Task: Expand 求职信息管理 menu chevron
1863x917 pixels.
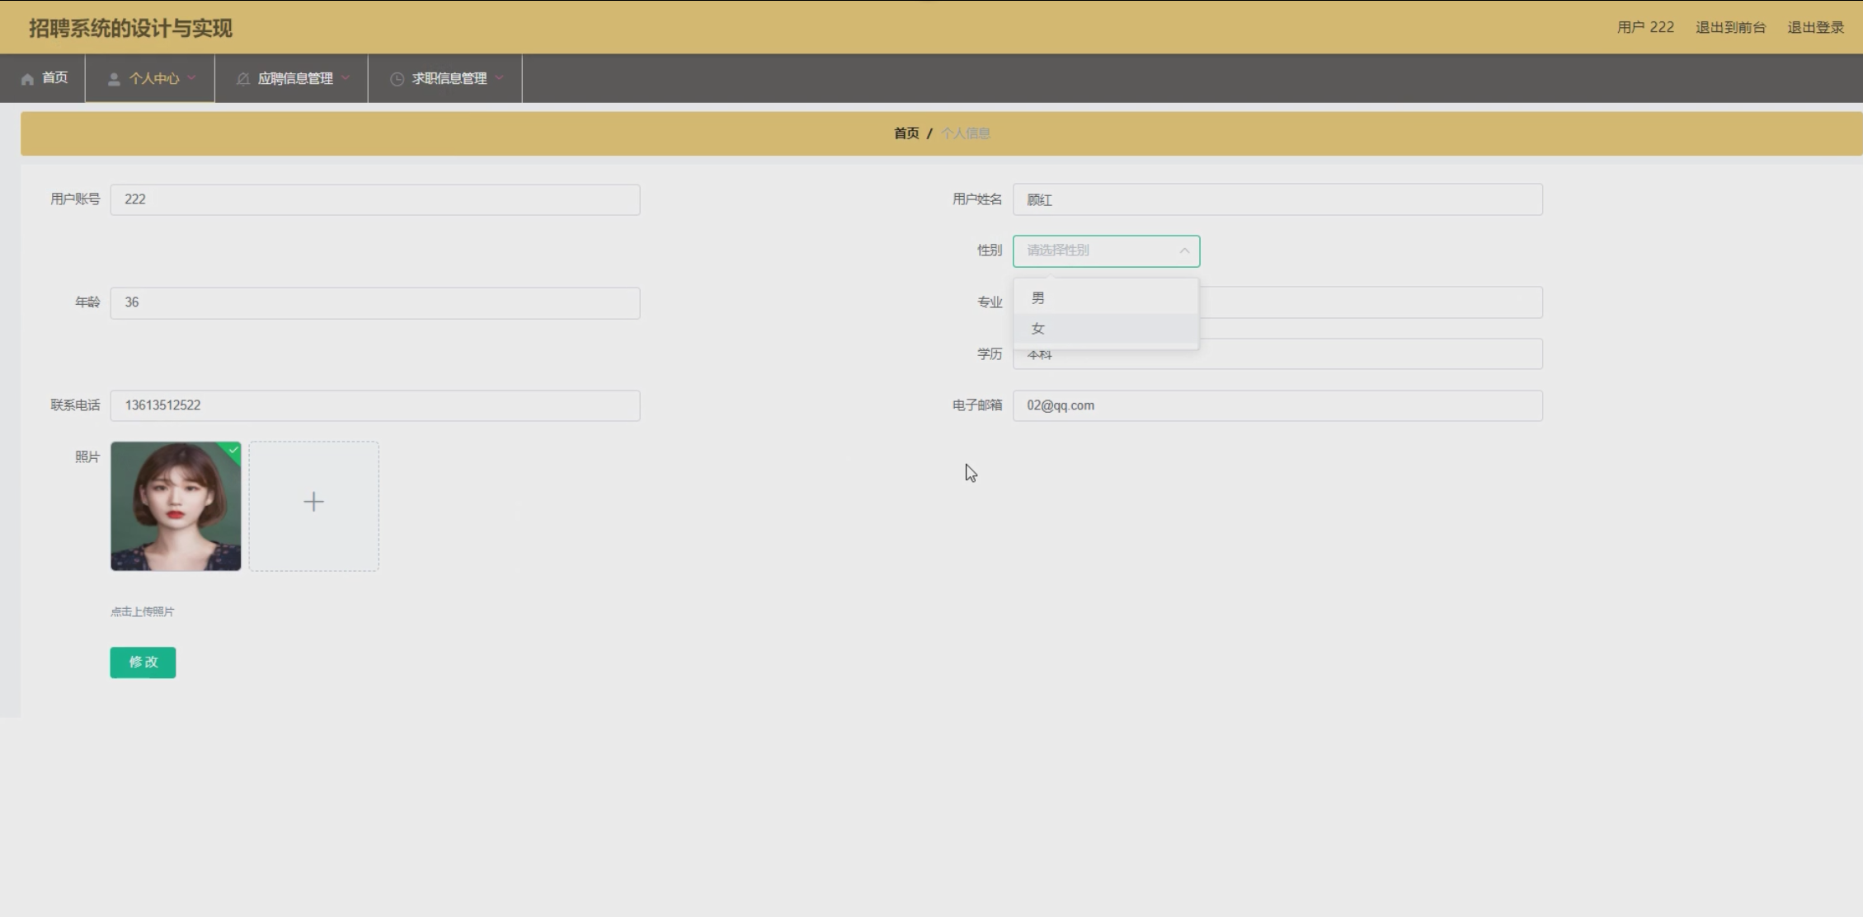Action: [x=499, y=77]
